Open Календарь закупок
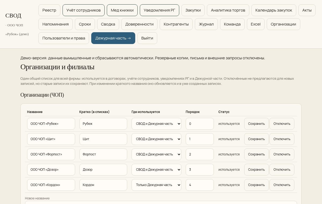 click(274, 10)
